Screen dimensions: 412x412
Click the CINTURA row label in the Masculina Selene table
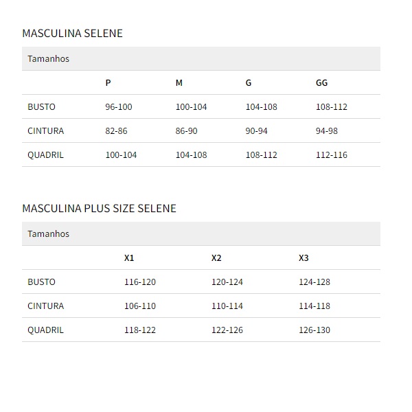45,131
